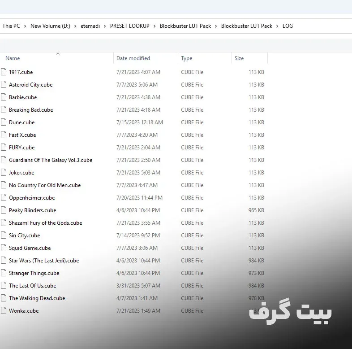Select the FURY.cube file name
This screenshot has height=349, width=352.
tap(22, 148)
